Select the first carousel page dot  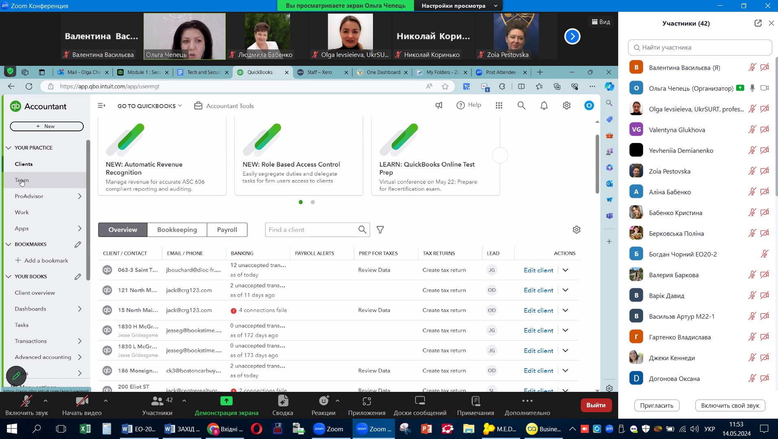point(301,202)
